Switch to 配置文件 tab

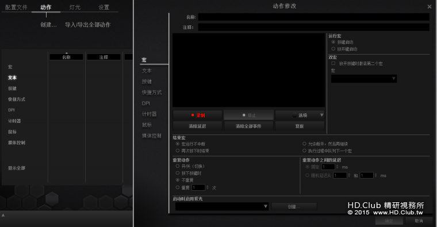pos(16,7)
